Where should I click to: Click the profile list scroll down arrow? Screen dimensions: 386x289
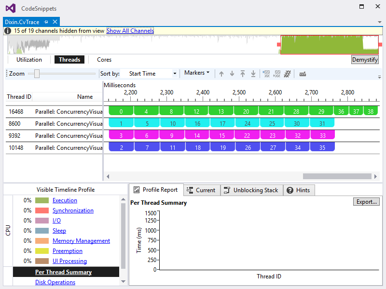coord(124,281)
